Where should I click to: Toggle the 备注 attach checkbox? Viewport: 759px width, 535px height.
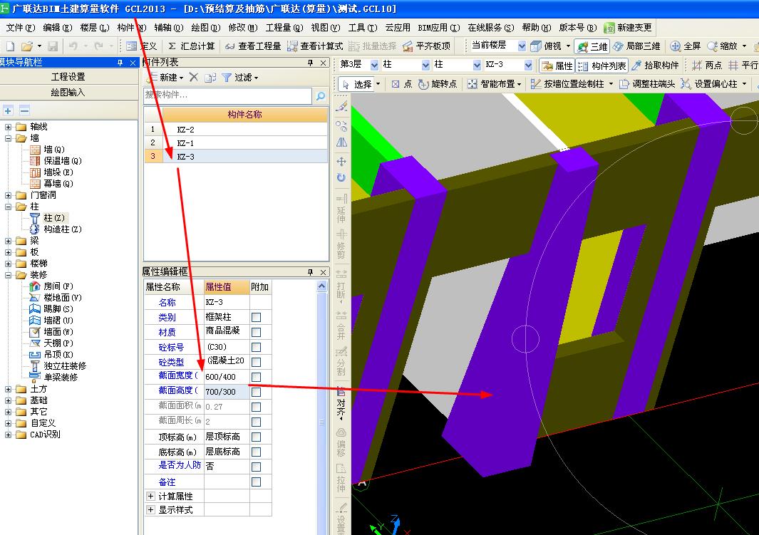pyautogui.click(x=256, y=482)
